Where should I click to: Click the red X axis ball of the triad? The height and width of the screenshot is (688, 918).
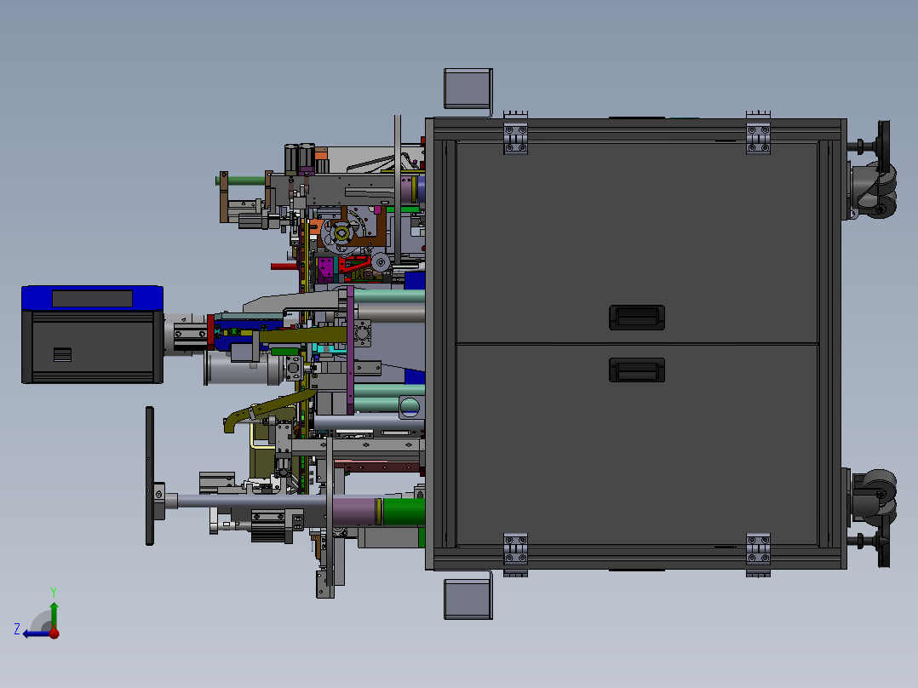coord(54,634)
